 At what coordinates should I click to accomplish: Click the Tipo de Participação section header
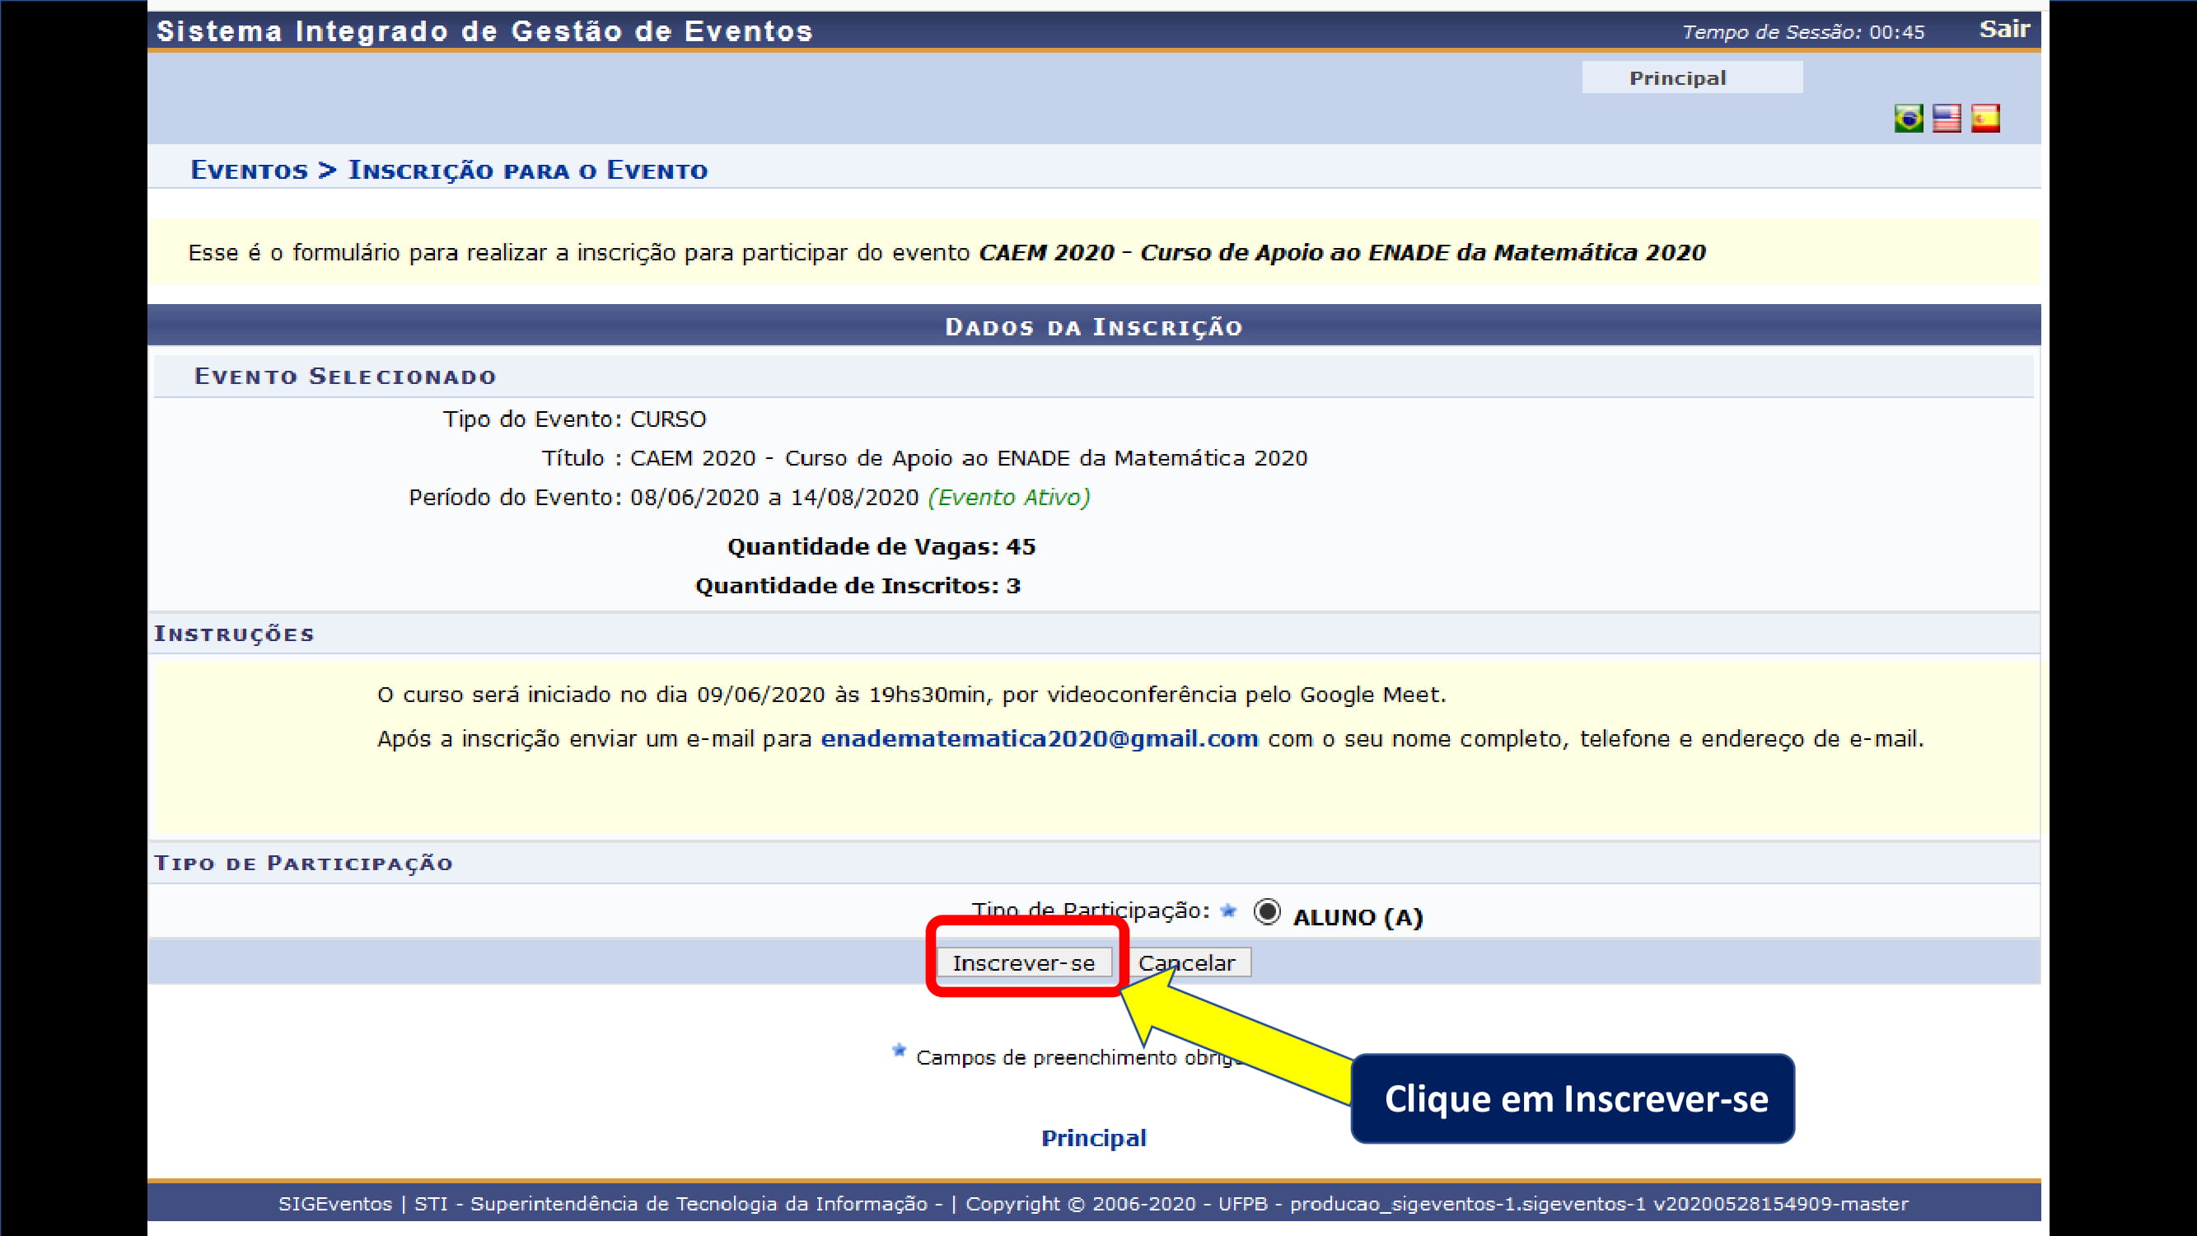click(x=304, y=863)
